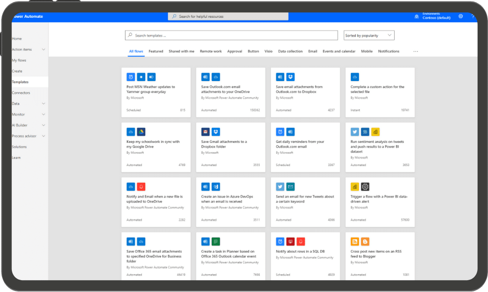Click the RSS icon on Blogger card
The height and width of the screenshot is (292, 488).
point(355,241)
